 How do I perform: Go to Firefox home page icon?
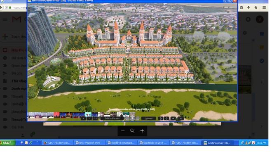click(x=256, y=7)
